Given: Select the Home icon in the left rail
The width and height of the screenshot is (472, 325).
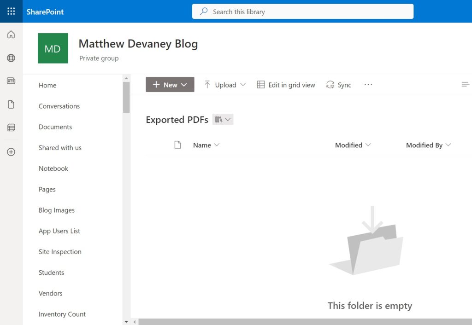Looking at the screenshot, I should (11, 34).
